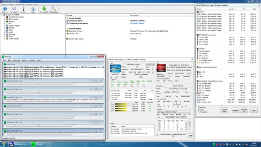Select Worker #4 - Self-Test title bar
Screen dimensions: 261x147
click(x=53, y=98)
